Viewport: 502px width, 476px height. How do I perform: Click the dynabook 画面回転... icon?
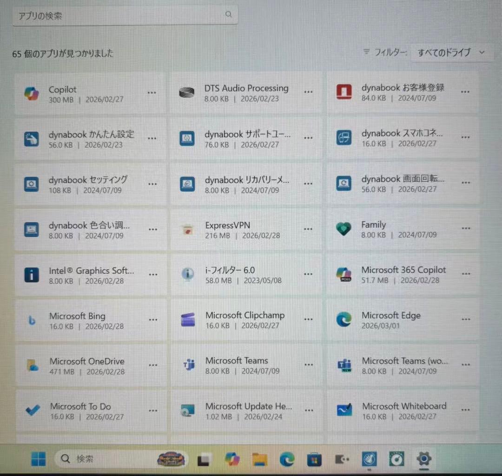coord(344,184)
